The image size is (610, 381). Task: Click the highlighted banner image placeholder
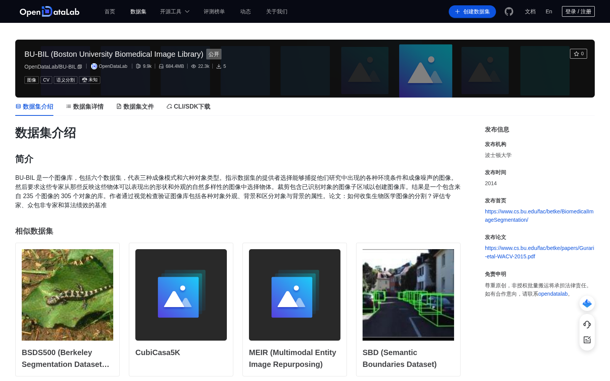(x=425, y=71)
